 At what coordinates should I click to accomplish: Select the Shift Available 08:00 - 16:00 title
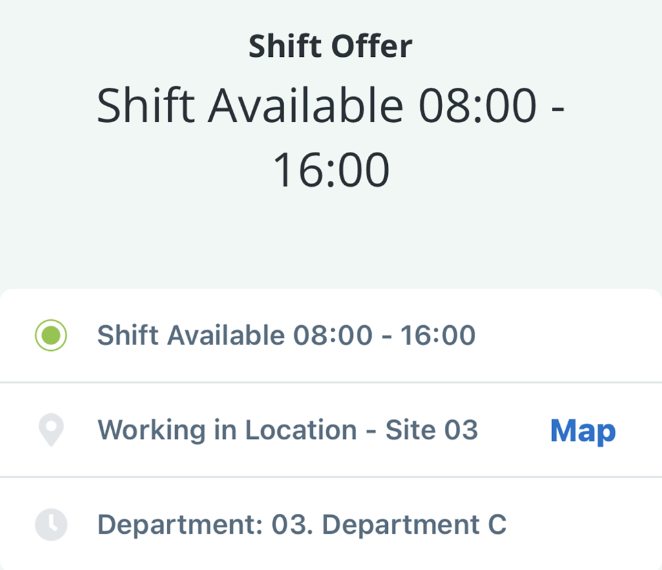point(330,136)
